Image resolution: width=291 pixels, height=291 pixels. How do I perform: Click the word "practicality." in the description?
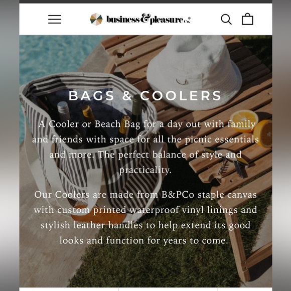[145, 170]
